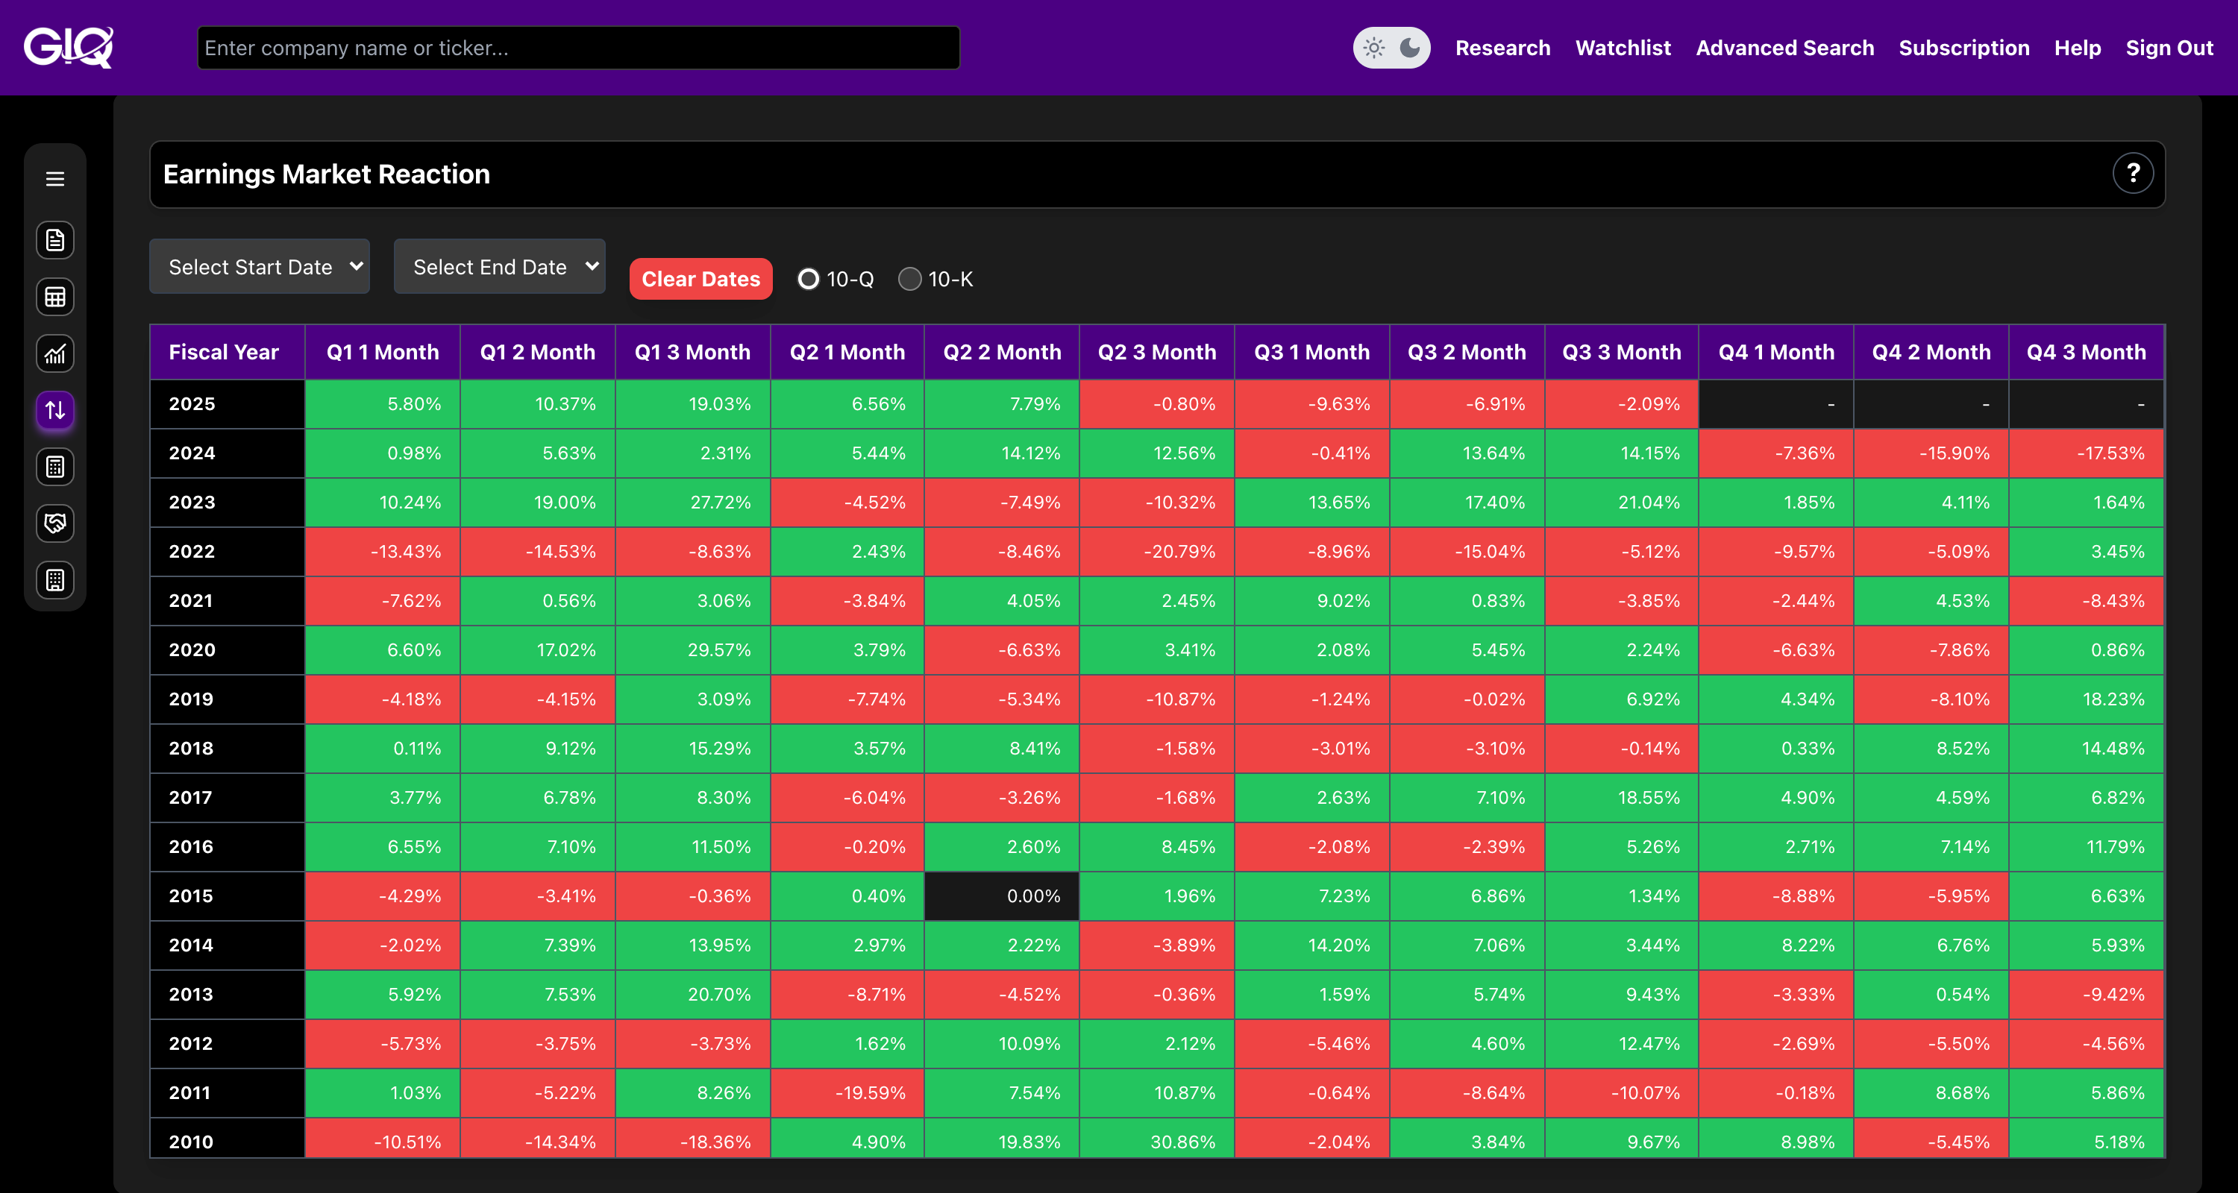Open the Research menu item
Image resolution: width=2238 pixels, height=1193 pixels.
[1502, 48]
